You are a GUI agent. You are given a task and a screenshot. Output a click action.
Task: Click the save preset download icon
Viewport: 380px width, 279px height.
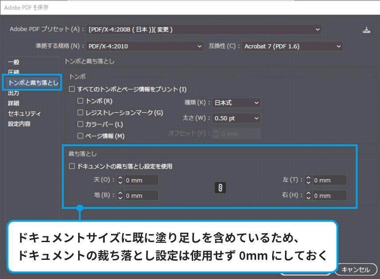[x=366, y=30]
